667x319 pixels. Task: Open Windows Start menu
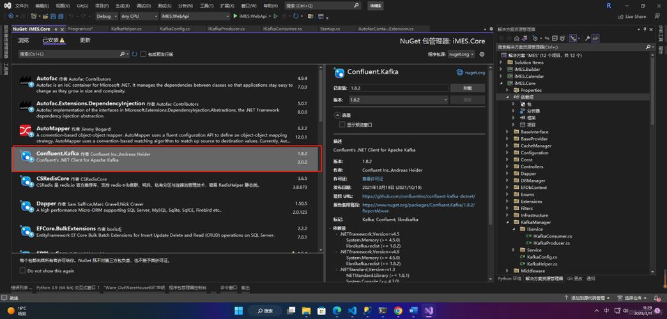(239, 311)
